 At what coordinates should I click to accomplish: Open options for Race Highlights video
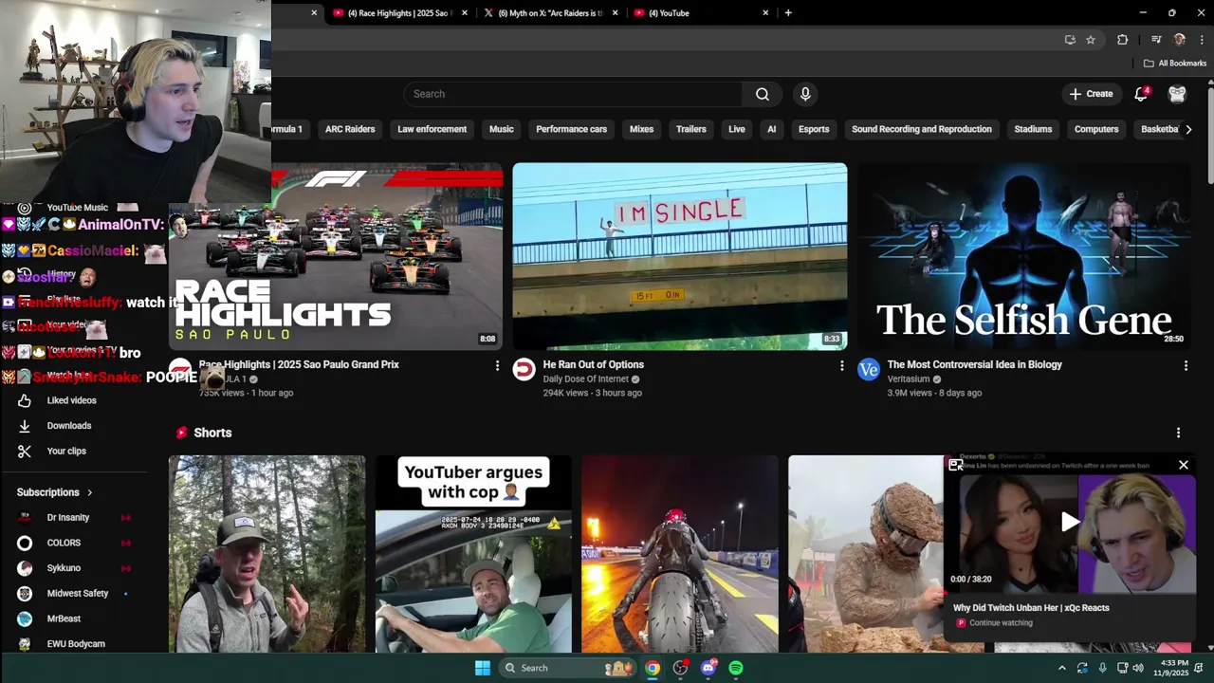[x=497, y=365]
